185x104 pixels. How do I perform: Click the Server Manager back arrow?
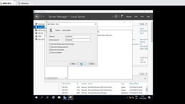37,16
